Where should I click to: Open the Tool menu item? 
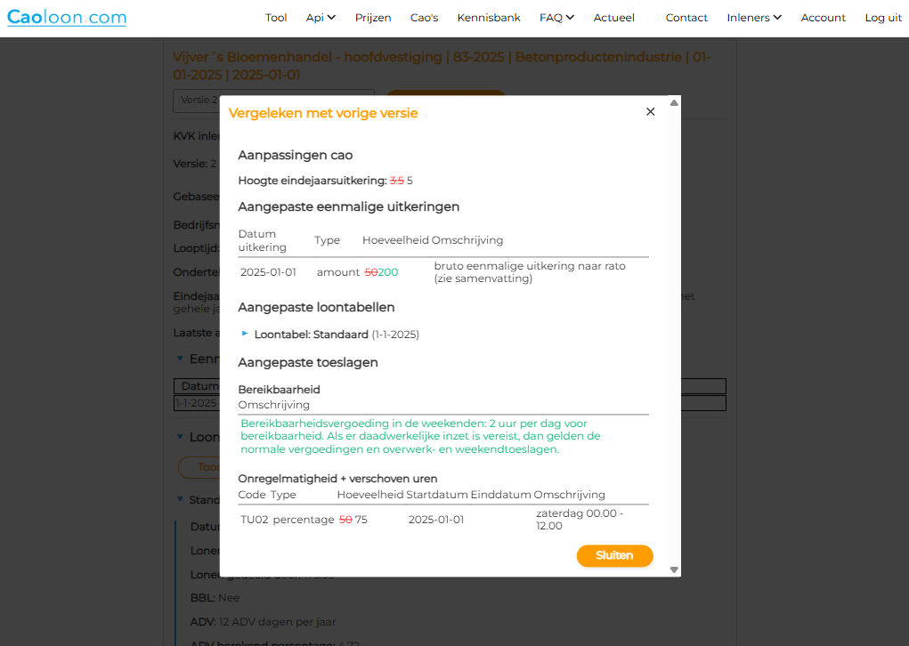(276, 18)
